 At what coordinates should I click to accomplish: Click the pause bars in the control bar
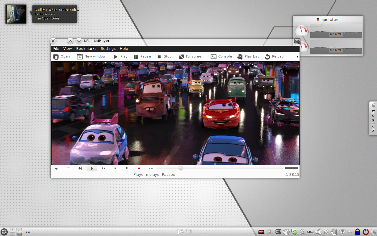point(127,168)
